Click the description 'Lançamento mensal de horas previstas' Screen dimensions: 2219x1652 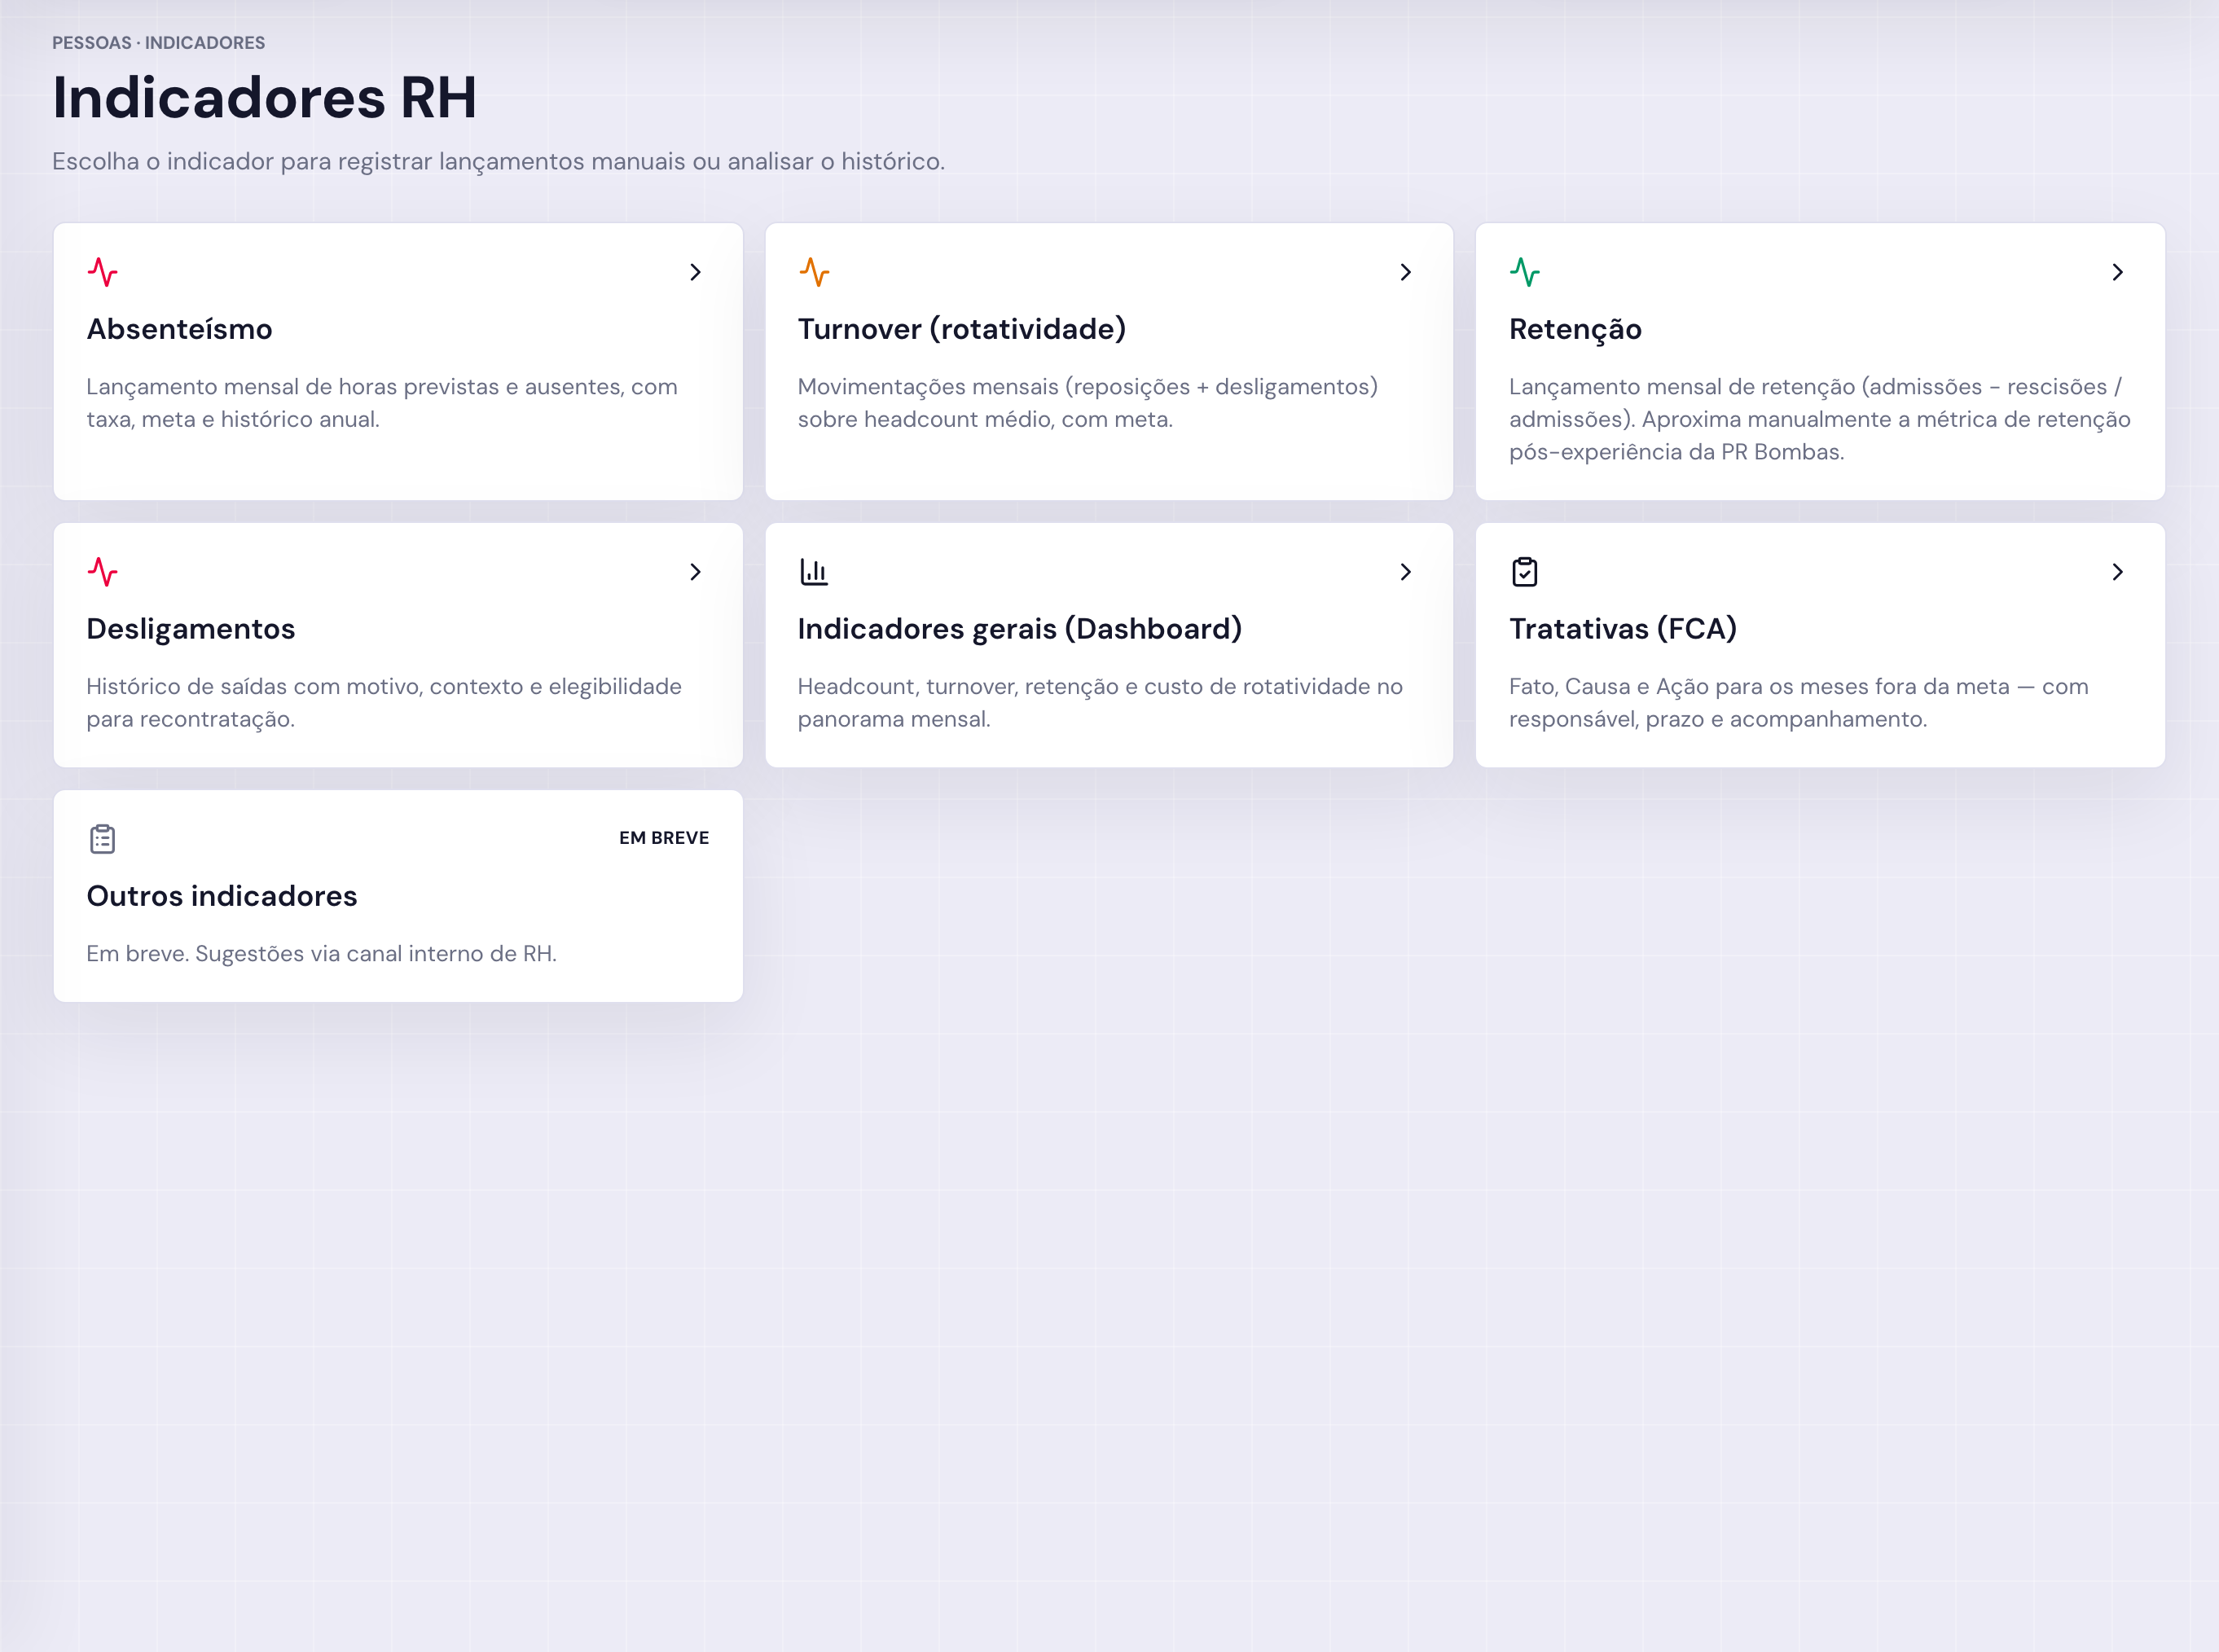[x=382, y=403]
